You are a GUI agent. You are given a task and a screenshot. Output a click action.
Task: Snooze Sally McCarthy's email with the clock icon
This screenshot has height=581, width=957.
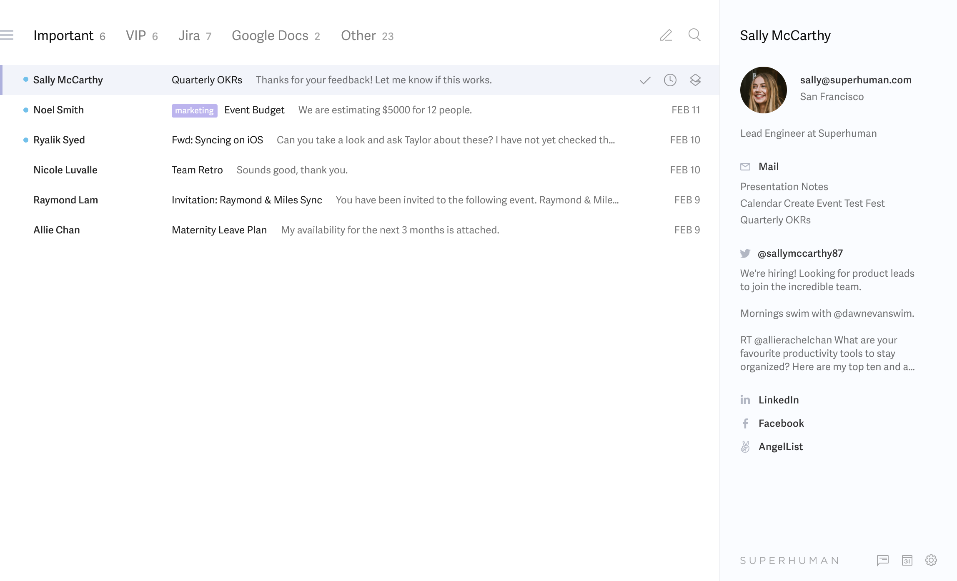point(670,80)
